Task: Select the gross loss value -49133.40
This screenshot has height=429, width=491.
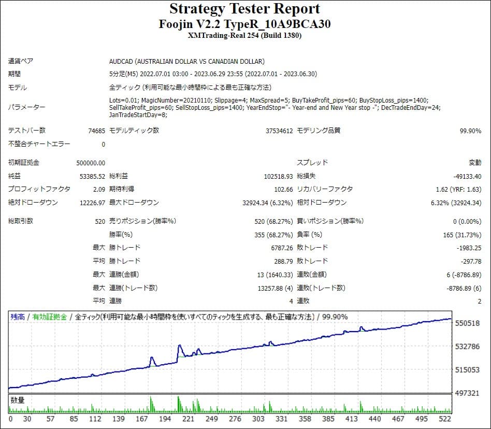Action: click(467, 176)
